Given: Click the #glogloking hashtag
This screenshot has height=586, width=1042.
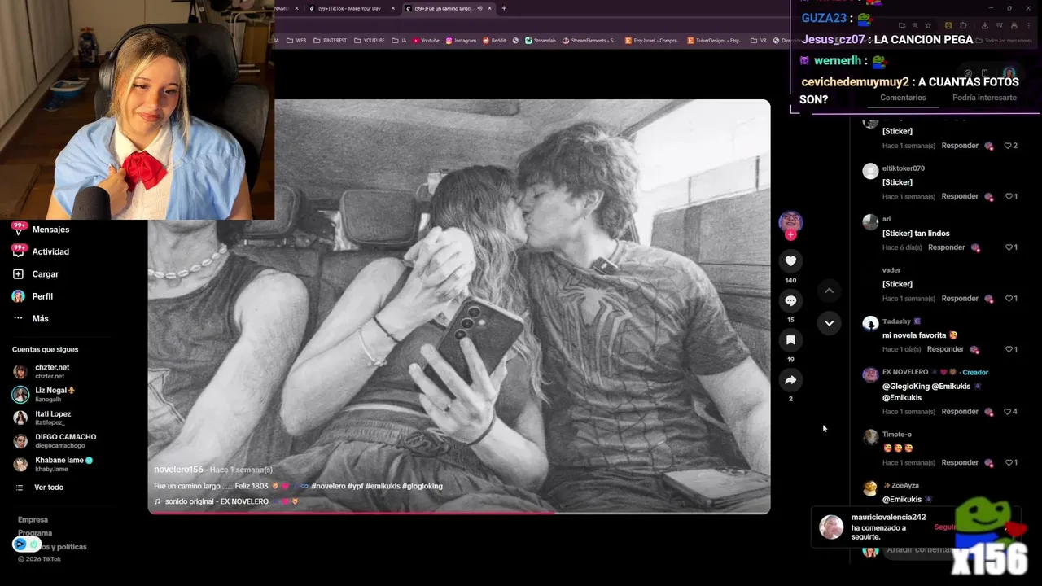Looking at the screenshot, I should pyautogui.click(x=422, y=486).
